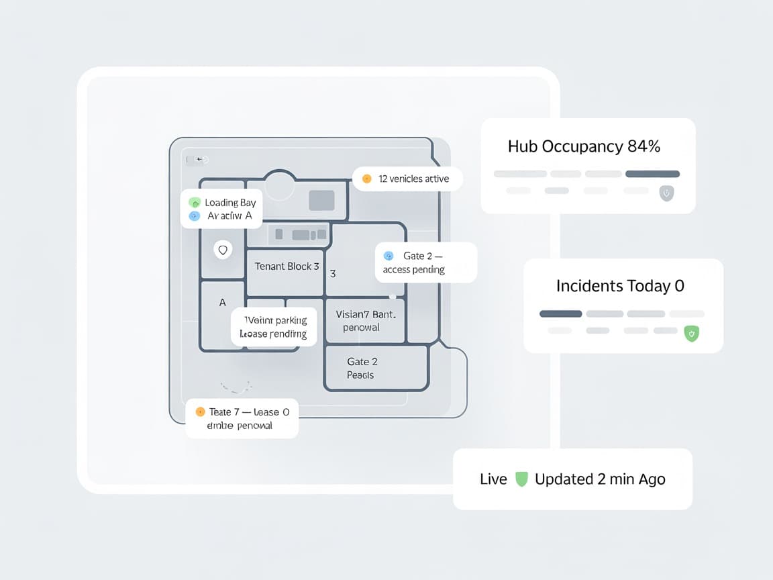Viewport: 773px width, 580px height.
Task: Click the map pin marker icon
Action: (223, 250)
